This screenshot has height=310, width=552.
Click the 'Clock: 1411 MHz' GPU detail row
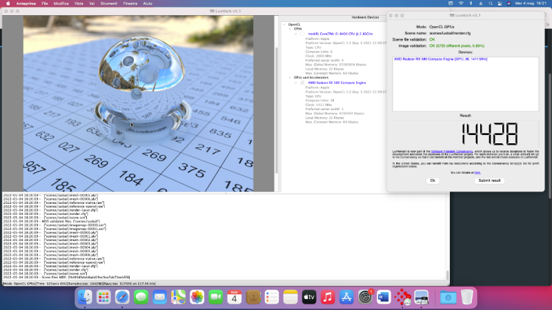(319, 105)
